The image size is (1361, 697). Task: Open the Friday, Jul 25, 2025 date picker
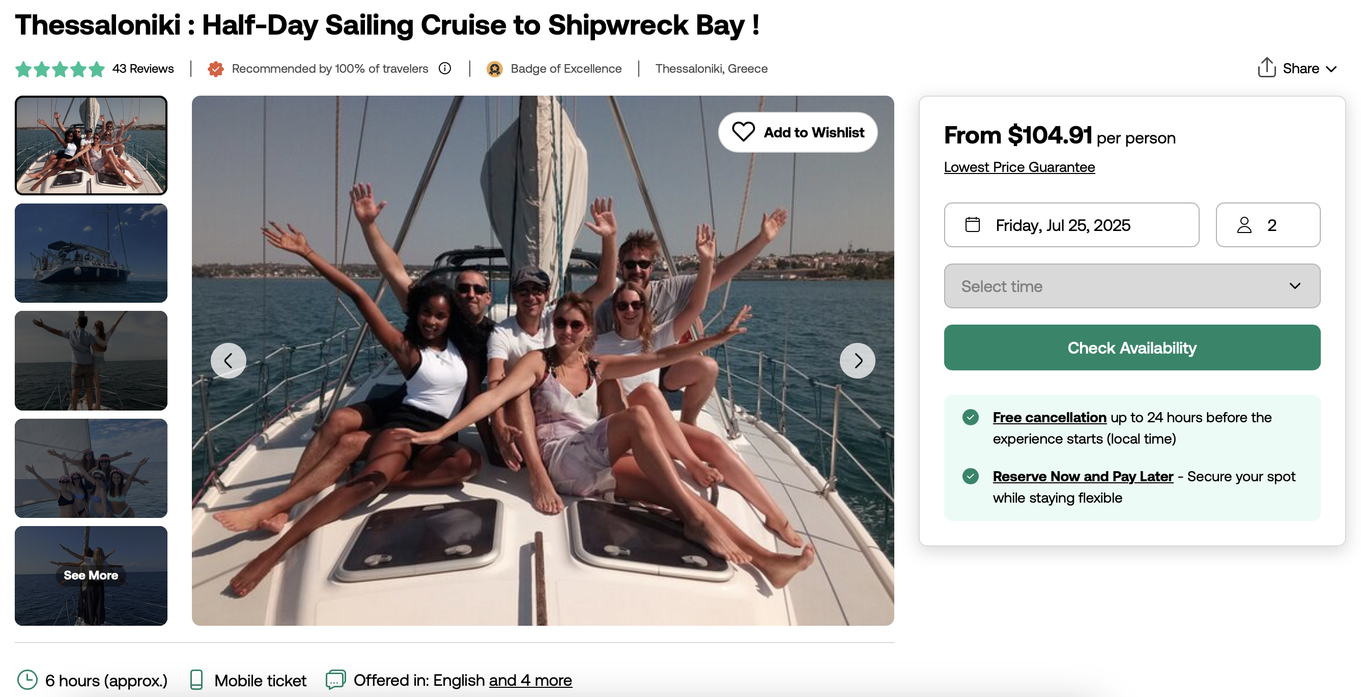coord(1071,225)
